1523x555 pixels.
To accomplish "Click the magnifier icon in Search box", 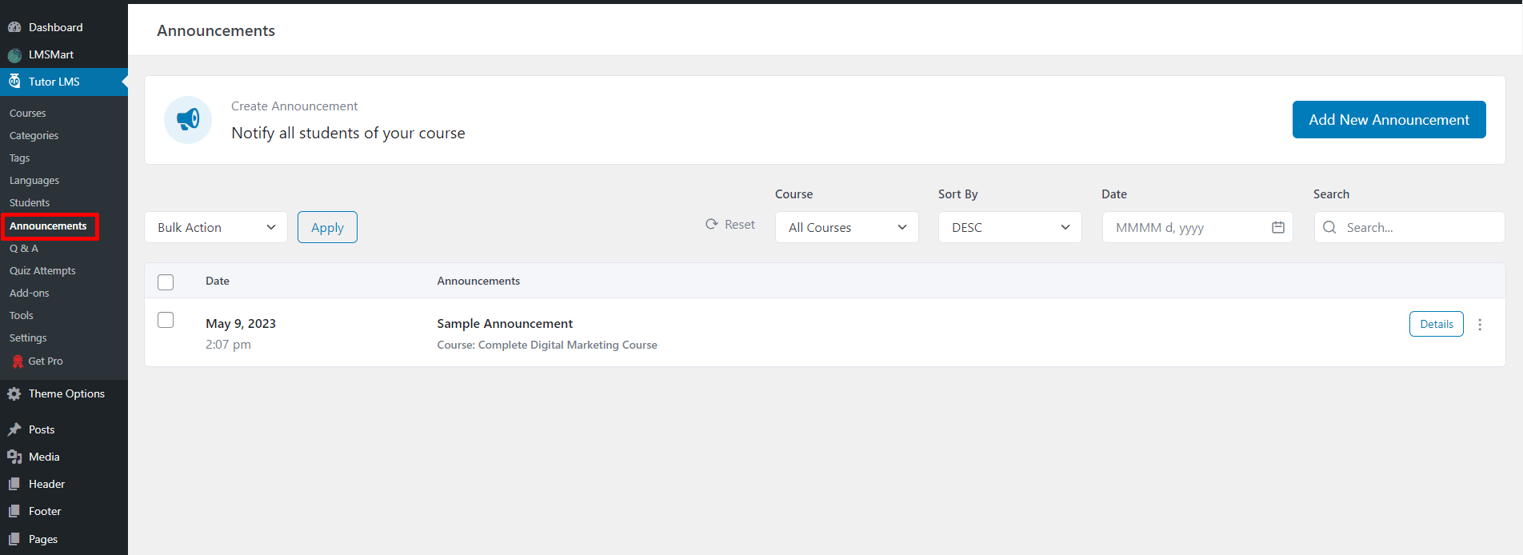I will pyautogui.click(x=1329, y=228).
